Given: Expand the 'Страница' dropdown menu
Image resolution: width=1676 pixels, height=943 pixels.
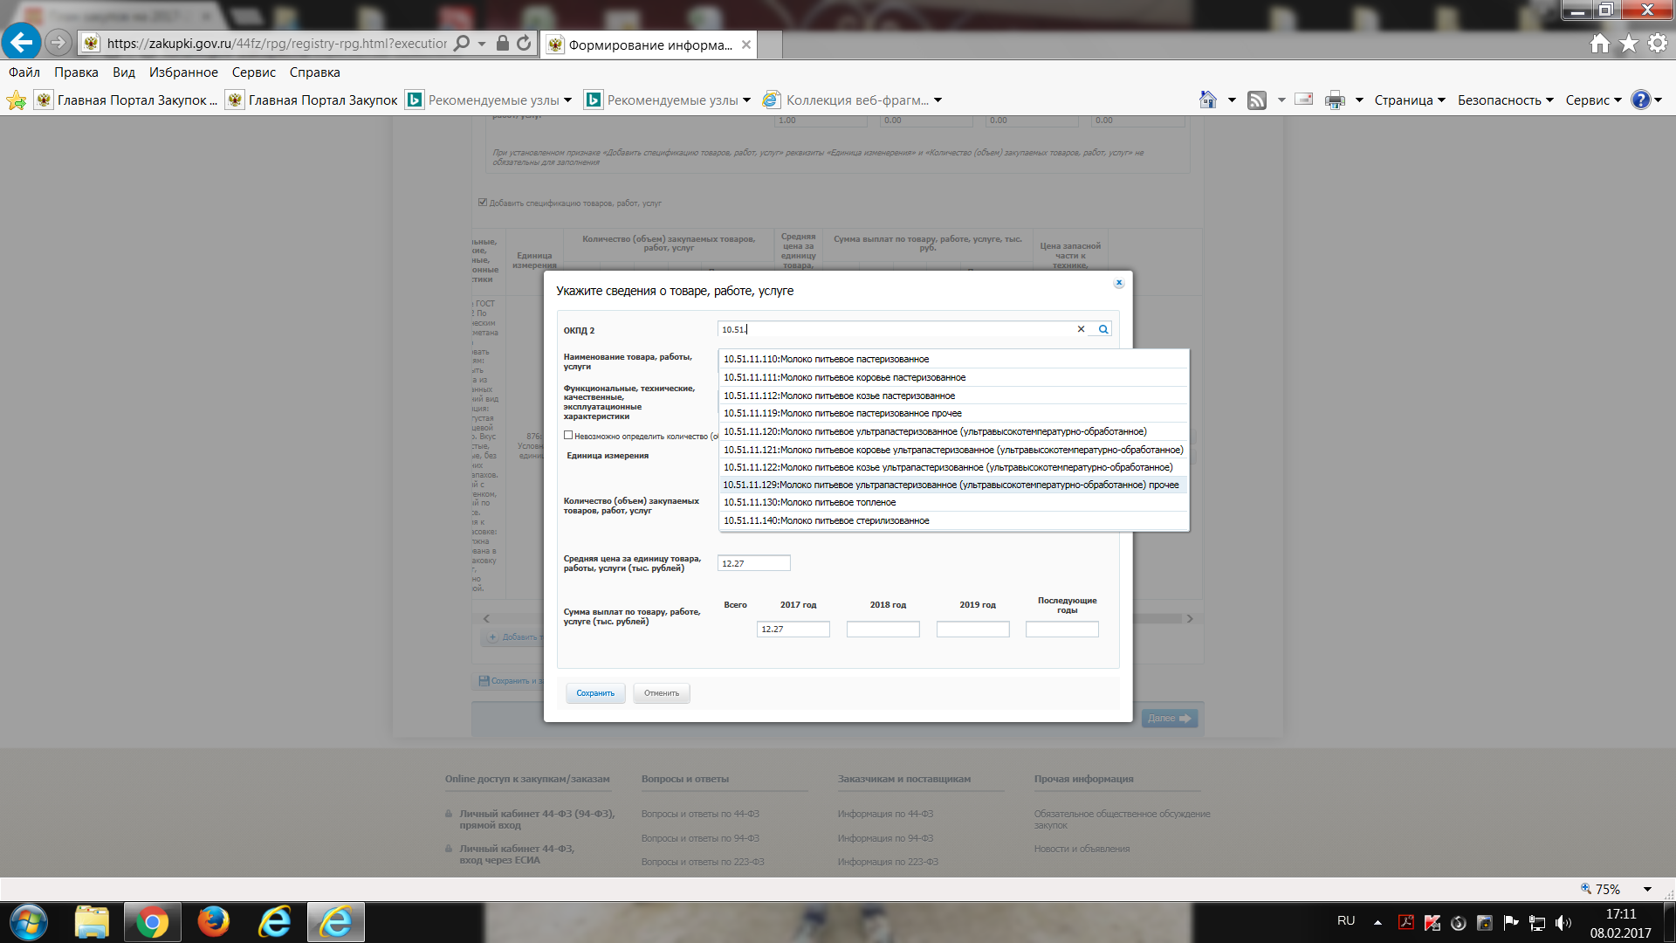Looking at the screenshot, I should (1410, 100).
